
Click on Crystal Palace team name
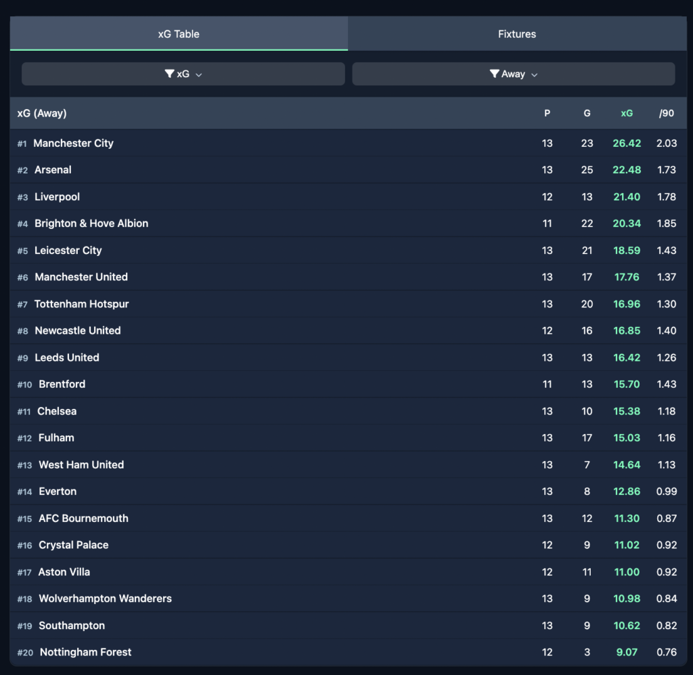point(73,545)
